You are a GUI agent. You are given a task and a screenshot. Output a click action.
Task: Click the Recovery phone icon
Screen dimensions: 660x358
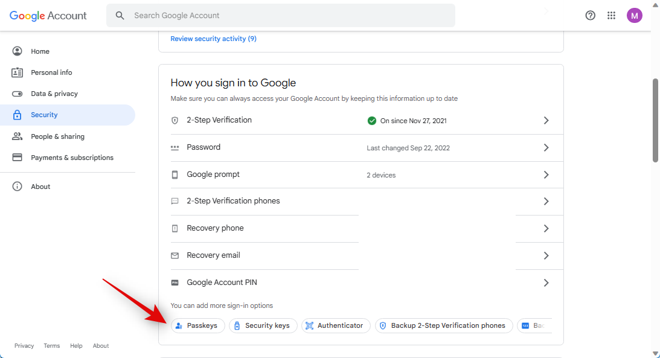[x=175, y=228]
